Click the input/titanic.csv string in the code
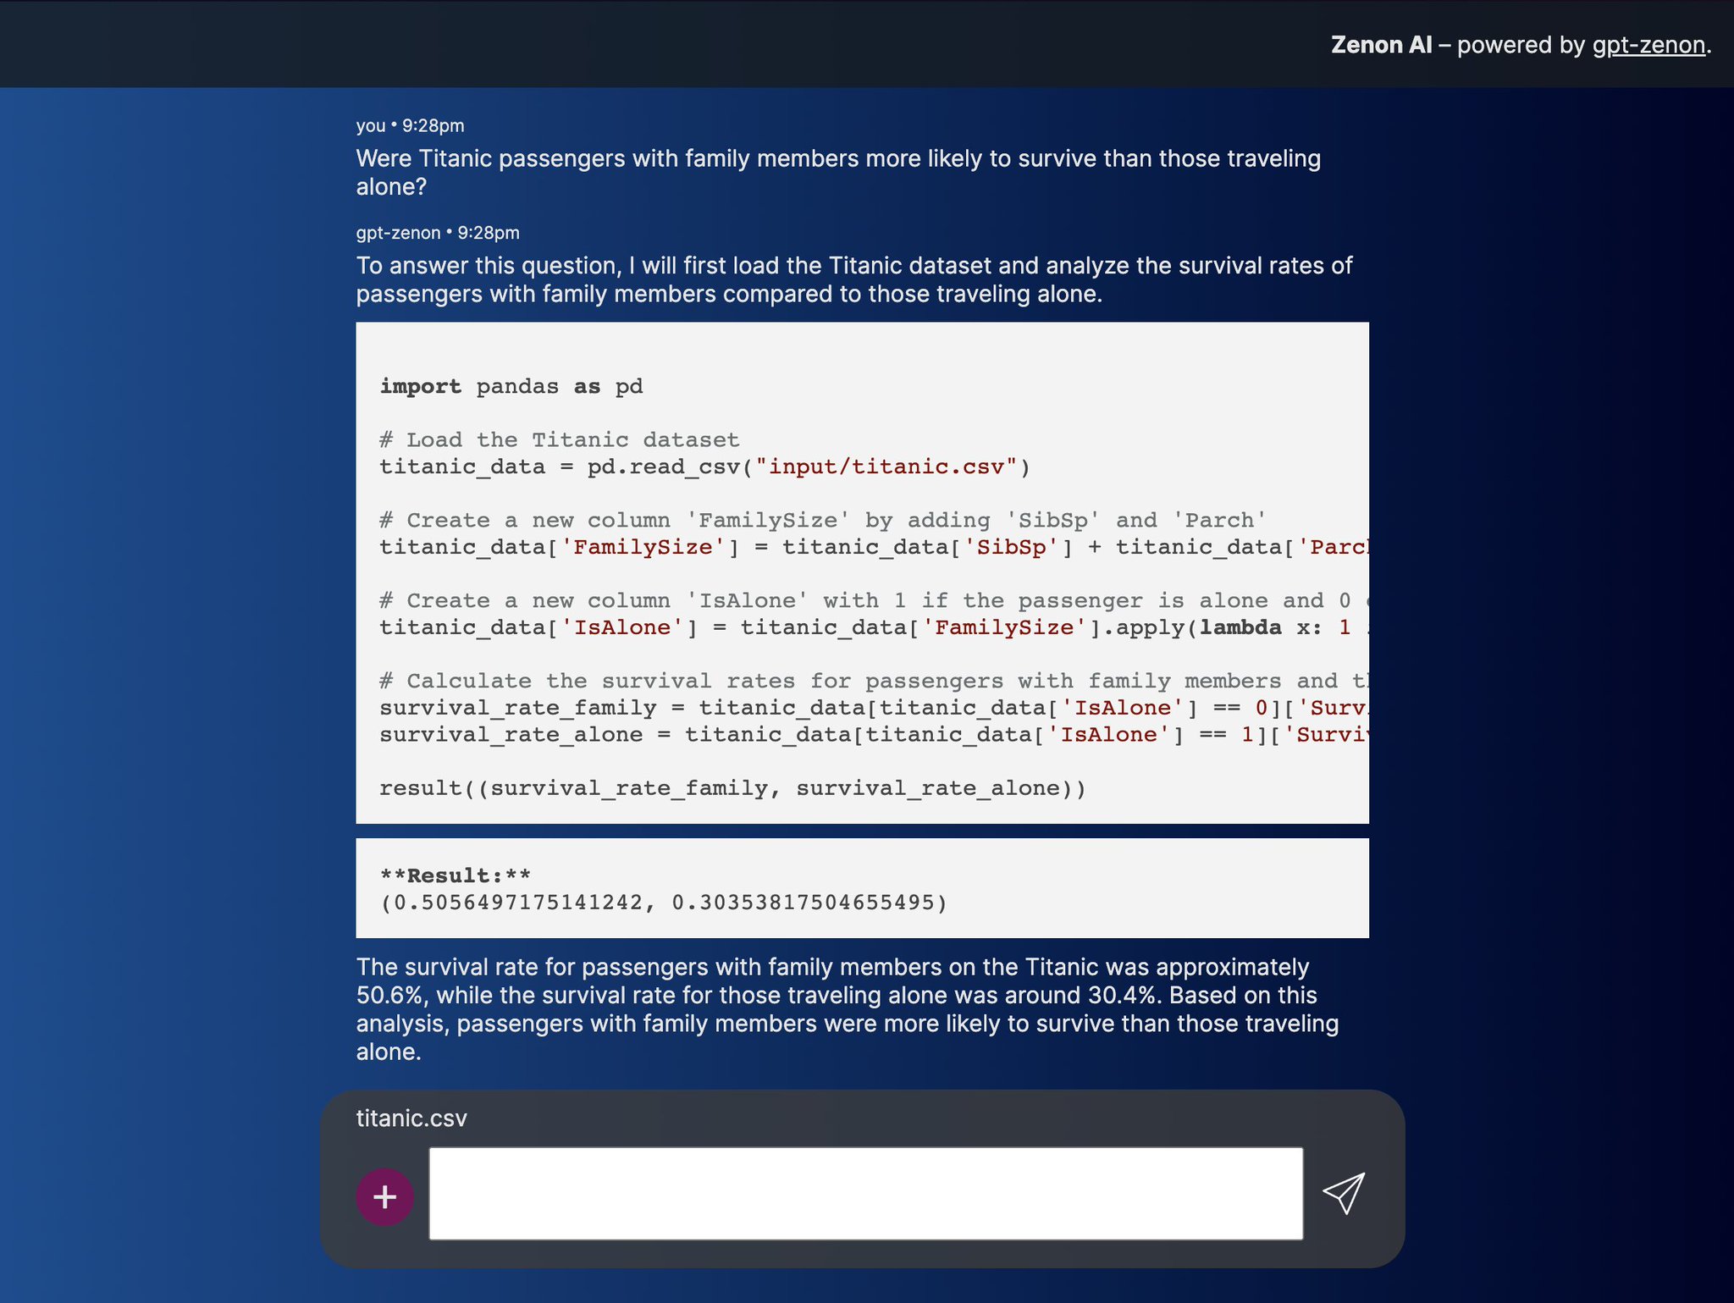 [x=887, y=466]
